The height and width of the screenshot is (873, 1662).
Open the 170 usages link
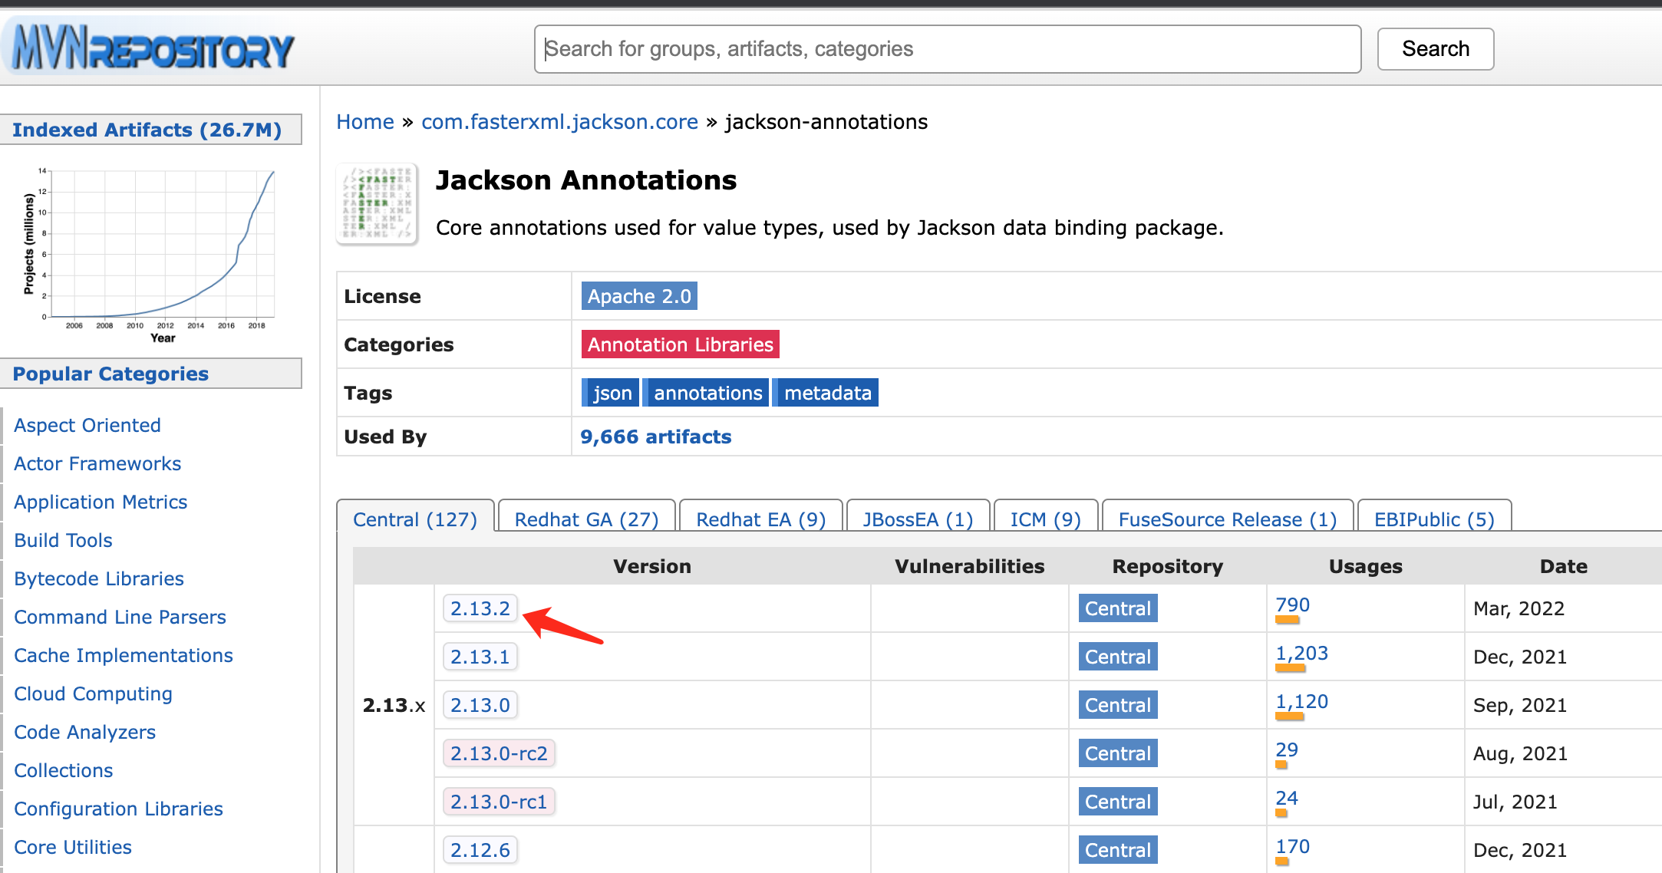pos(1292,847)
